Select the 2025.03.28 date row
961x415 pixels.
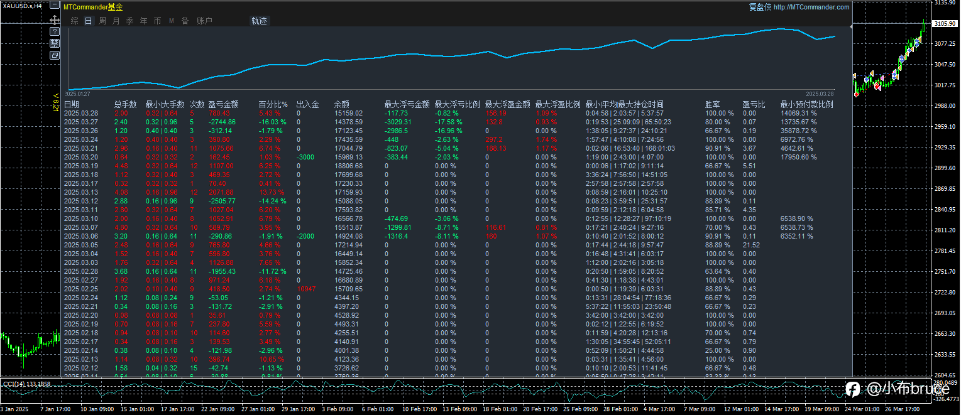click(81, 113)
